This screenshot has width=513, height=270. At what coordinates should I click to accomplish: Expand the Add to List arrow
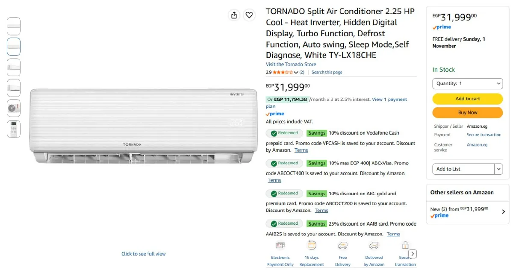tap(499, 169)
